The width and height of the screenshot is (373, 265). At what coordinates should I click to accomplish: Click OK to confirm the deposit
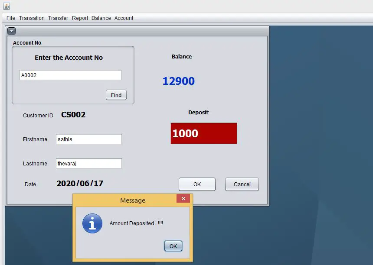[197, 184]
